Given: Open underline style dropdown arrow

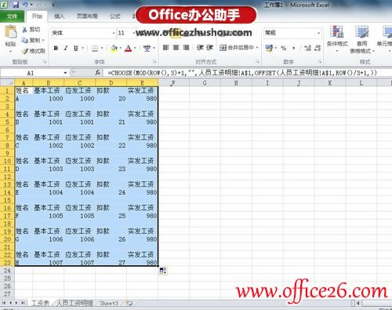Looking at the screenshot, I should coord(83,48).
